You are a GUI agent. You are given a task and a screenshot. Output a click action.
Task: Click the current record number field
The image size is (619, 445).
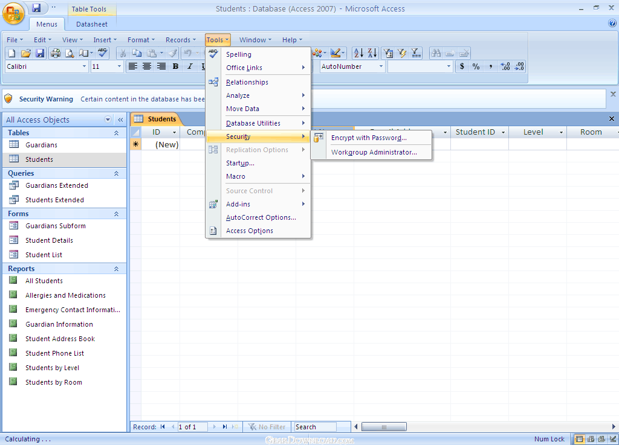(x=193, y=427)
